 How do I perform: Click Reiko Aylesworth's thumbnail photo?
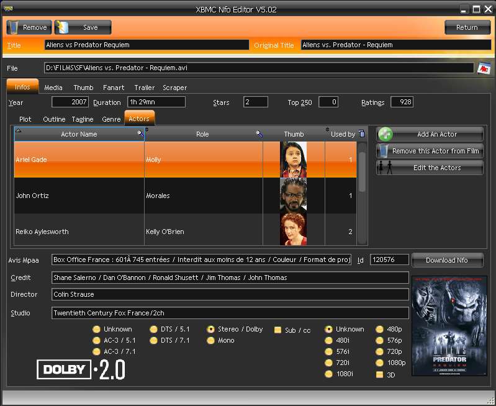(x=293, y=230)
